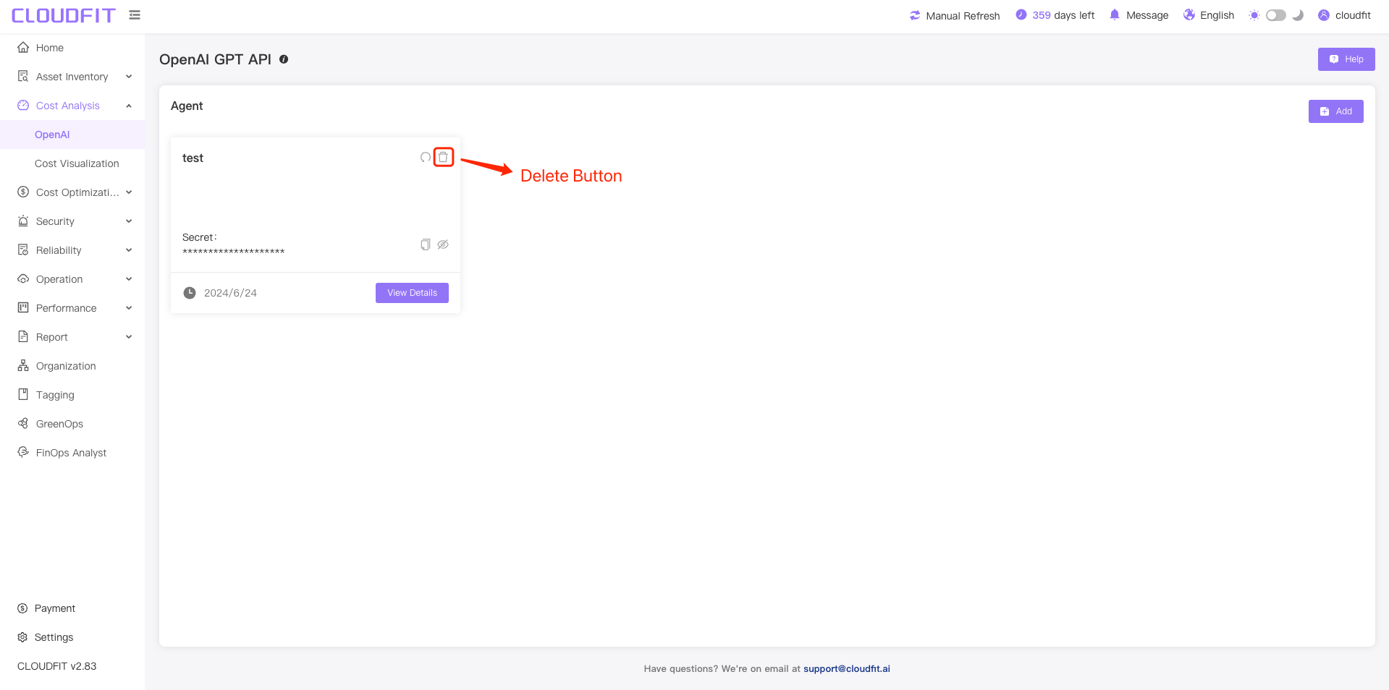The height and width of the screenshot is (690, 1389).
Task: Click the Tagging bookmark icon
Action: [23, 394]
